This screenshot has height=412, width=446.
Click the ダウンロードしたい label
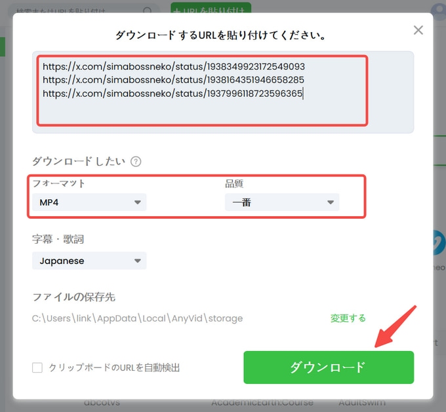(79, 161)
